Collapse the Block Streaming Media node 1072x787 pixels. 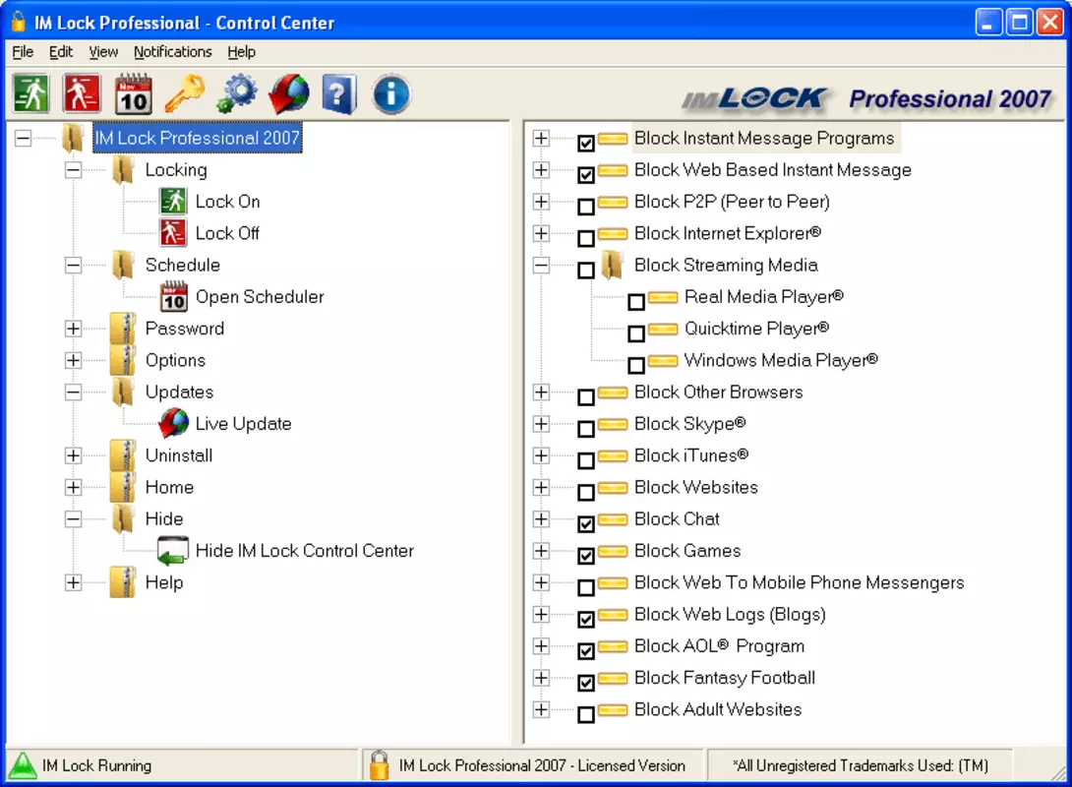[541, 266]
